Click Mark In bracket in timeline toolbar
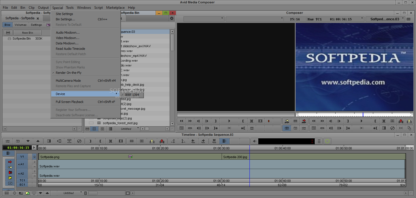Viewport: 416px width, 198px height. (x=90, y=141)
